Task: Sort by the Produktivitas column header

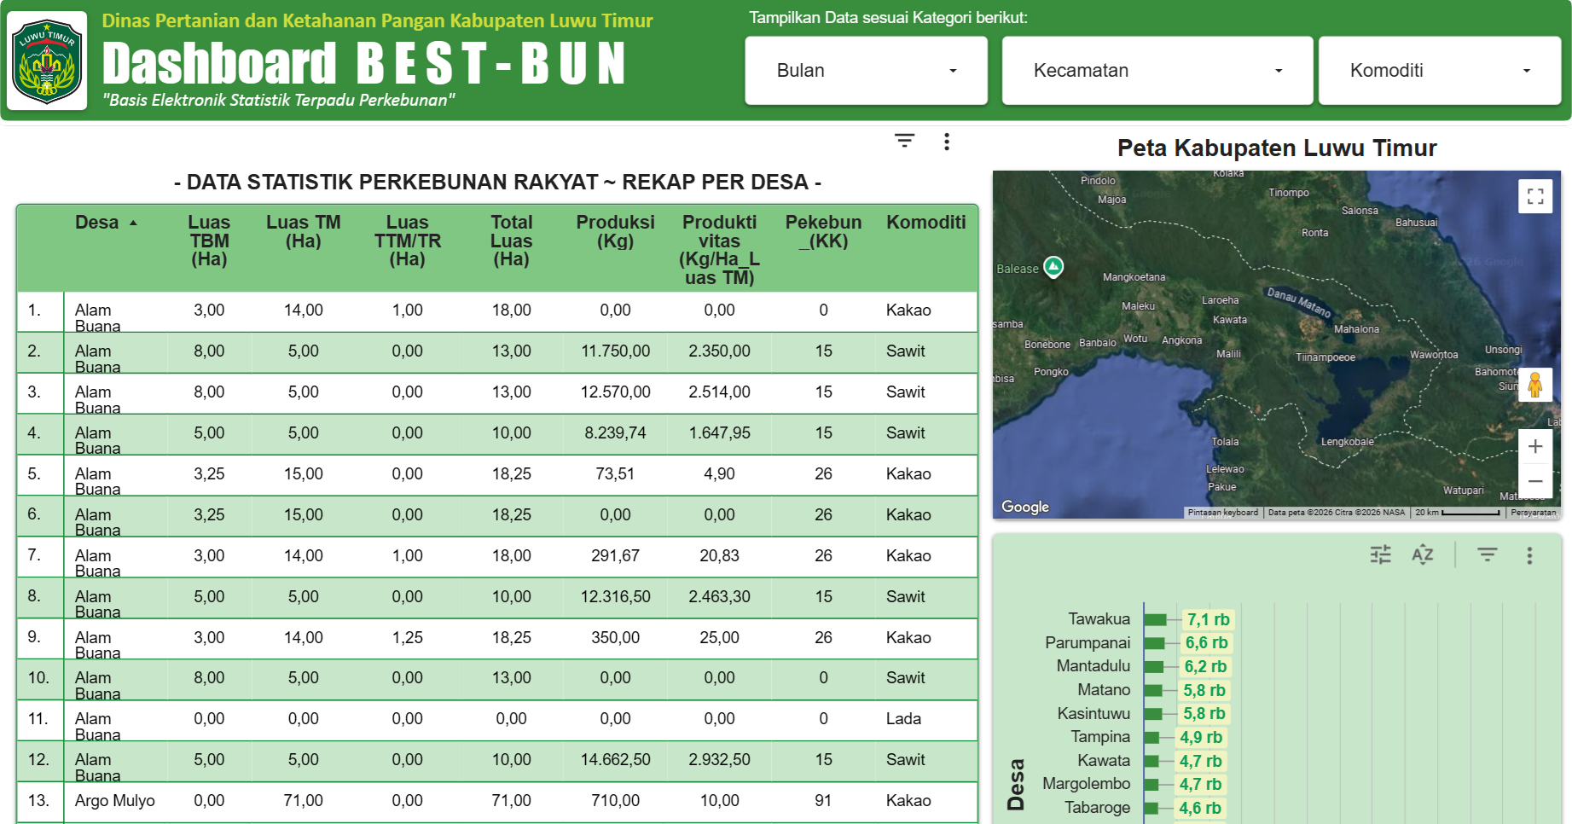Action: click(x=720, y=250)
